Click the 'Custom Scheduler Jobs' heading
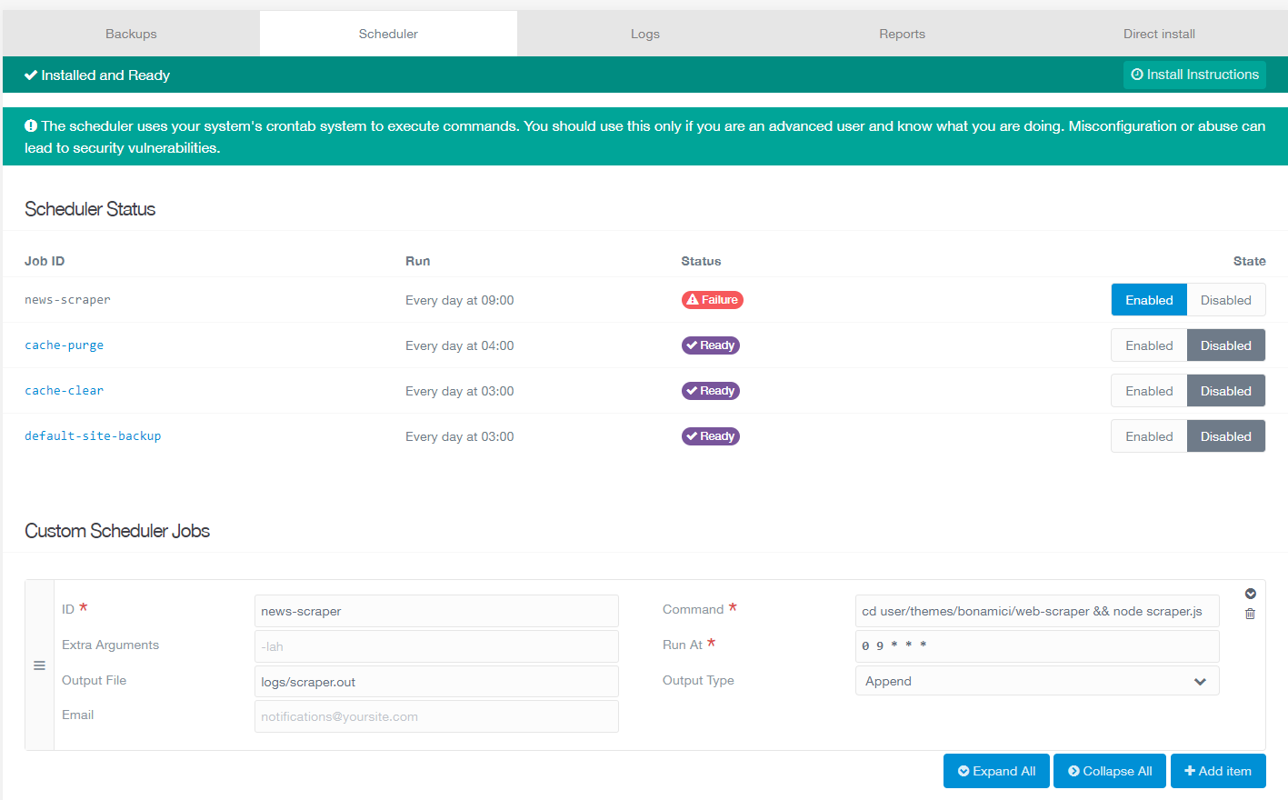 coord(117,531)
